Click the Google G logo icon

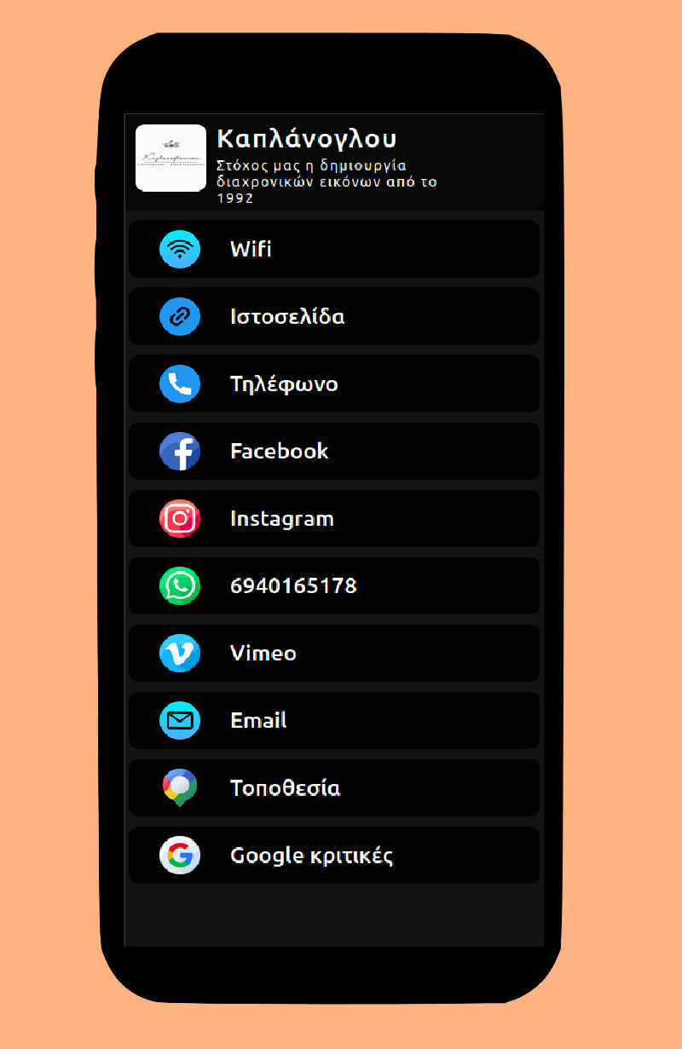click(x=180, y=856)
